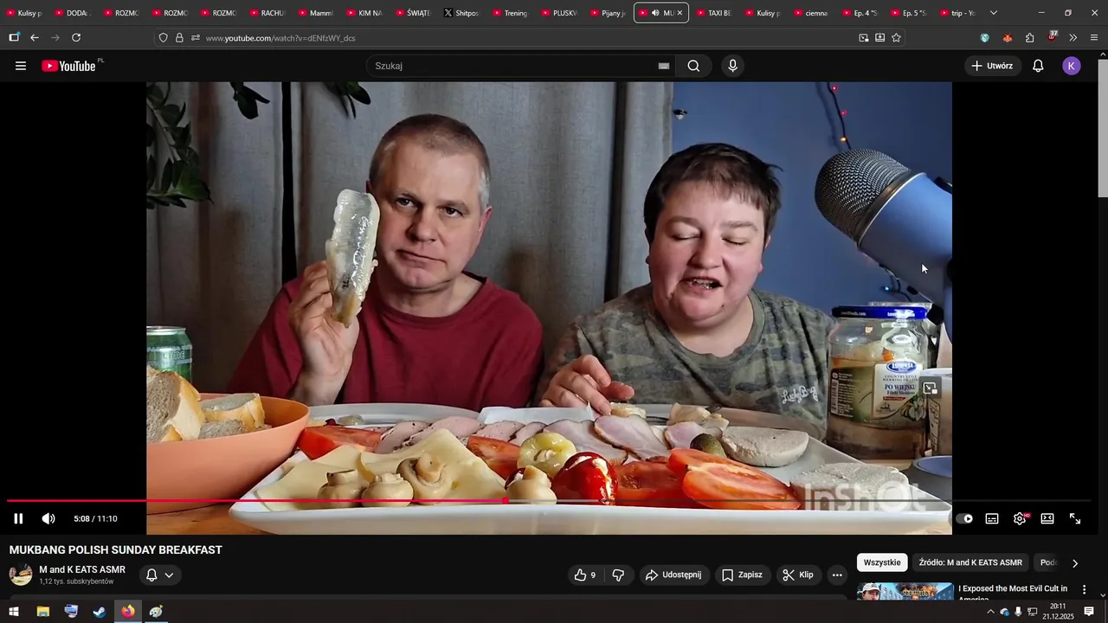Dislike the video with thumbs down
Image resolution: width=1108 pixels, height=623 pixels.
coord(618,575)
